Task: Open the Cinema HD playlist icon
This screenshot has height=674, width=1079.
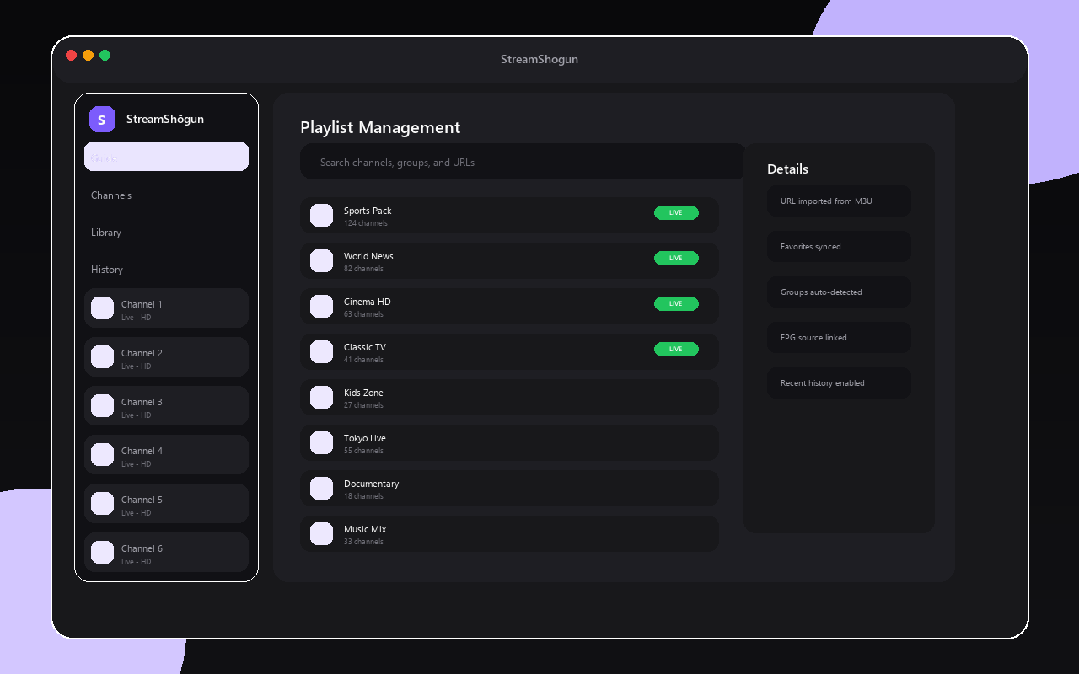Action: [x=321, y=307]
